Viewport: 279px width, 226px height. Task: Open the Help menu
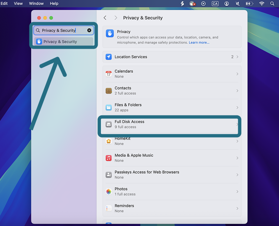tap(54, 4)
